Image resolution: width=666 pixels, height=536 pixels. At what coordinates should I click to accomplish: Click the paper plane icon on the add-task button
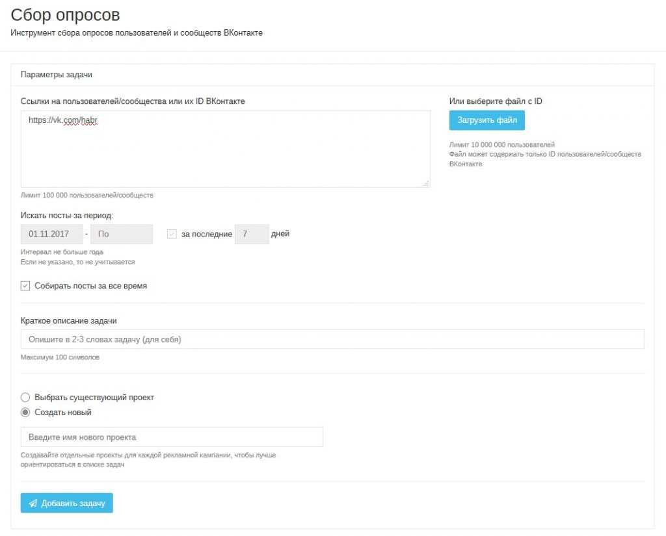33,504
